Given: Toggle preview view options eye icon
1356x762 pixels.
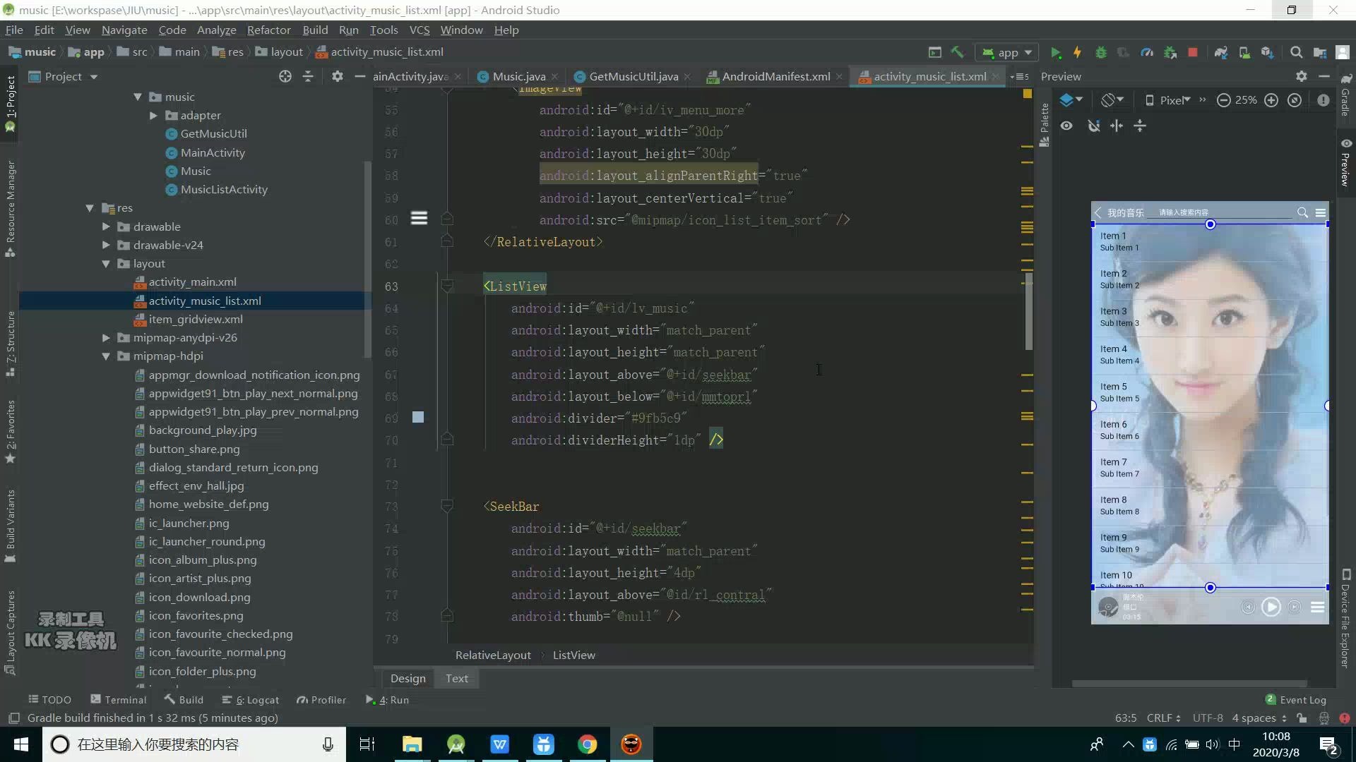Looking at the screenshot, I should (1066, 126).
